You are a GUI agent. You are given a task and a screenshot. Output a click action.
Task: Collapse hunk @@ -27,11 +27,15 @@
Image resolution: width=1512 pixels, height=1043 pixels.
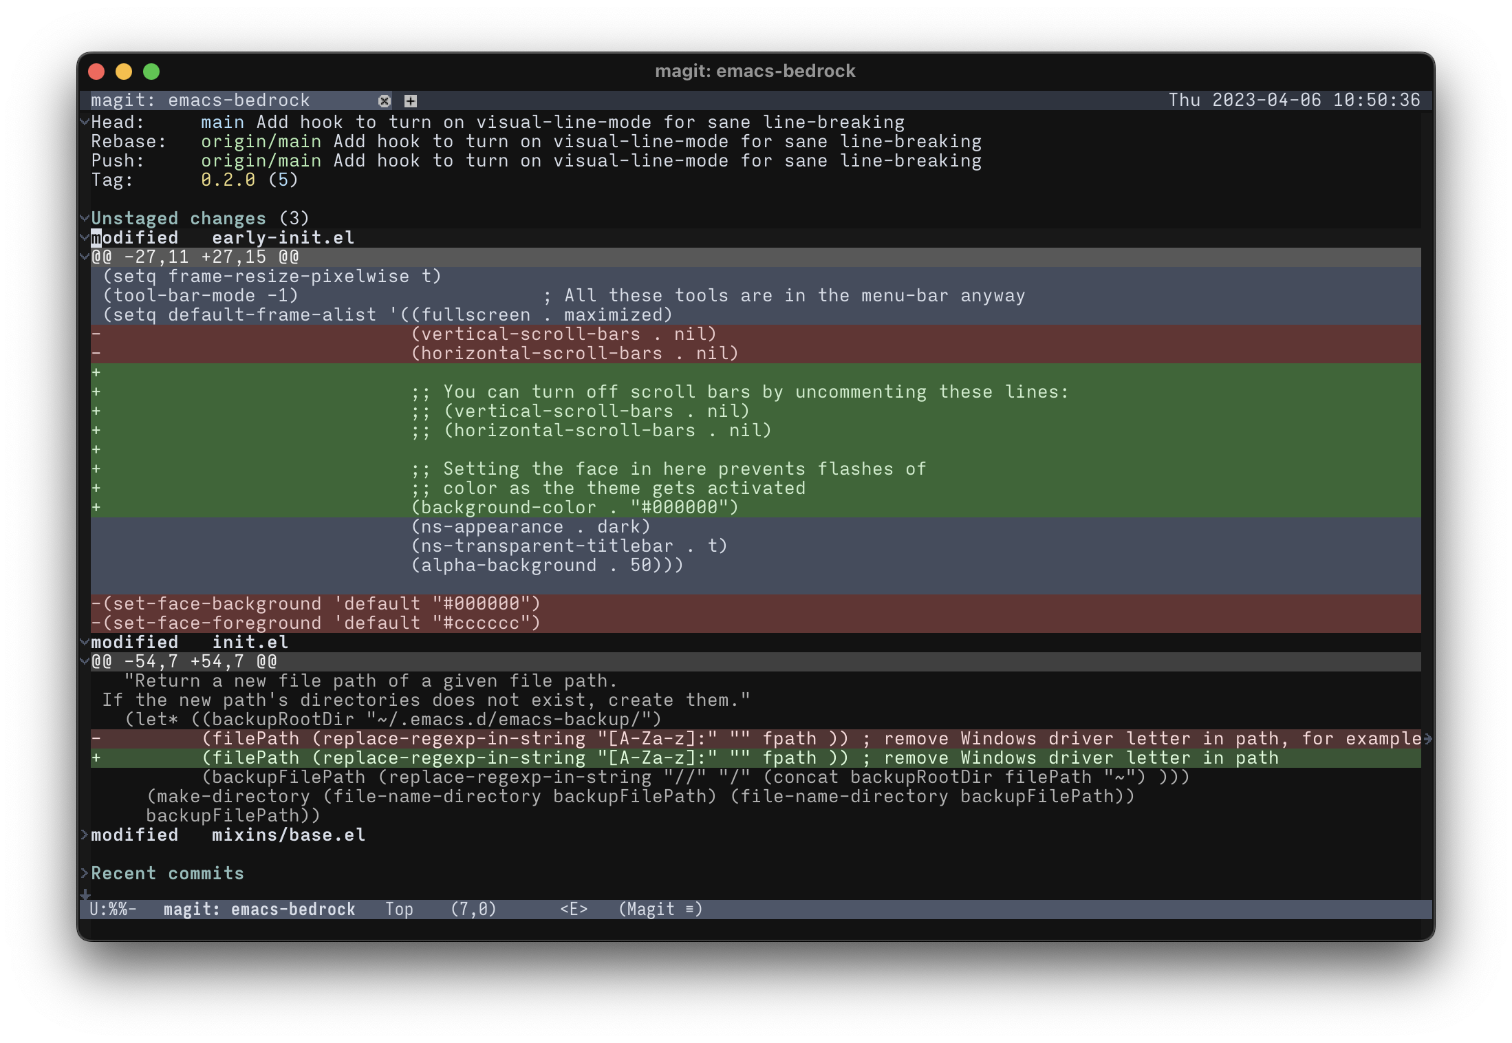[x=85, y=257]
